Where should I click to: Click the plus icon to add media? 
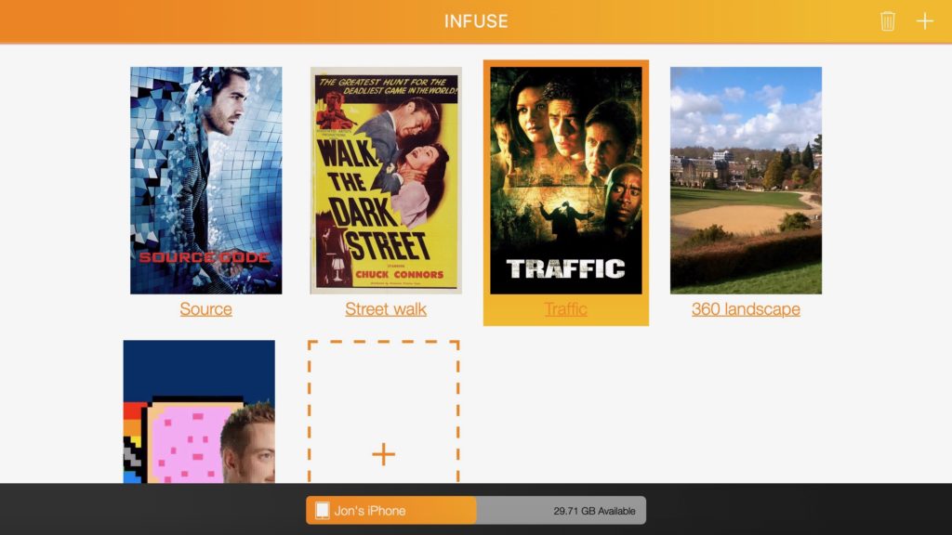(925, 20)
